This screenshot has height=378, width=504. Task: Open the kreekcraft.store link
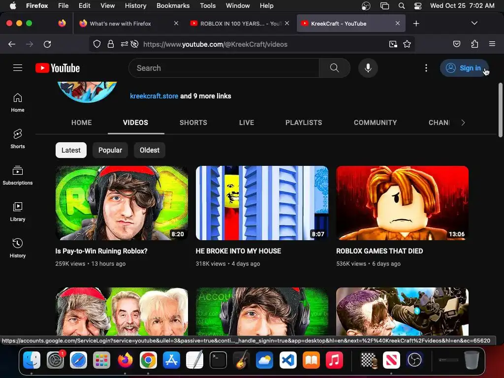(154, 96)
